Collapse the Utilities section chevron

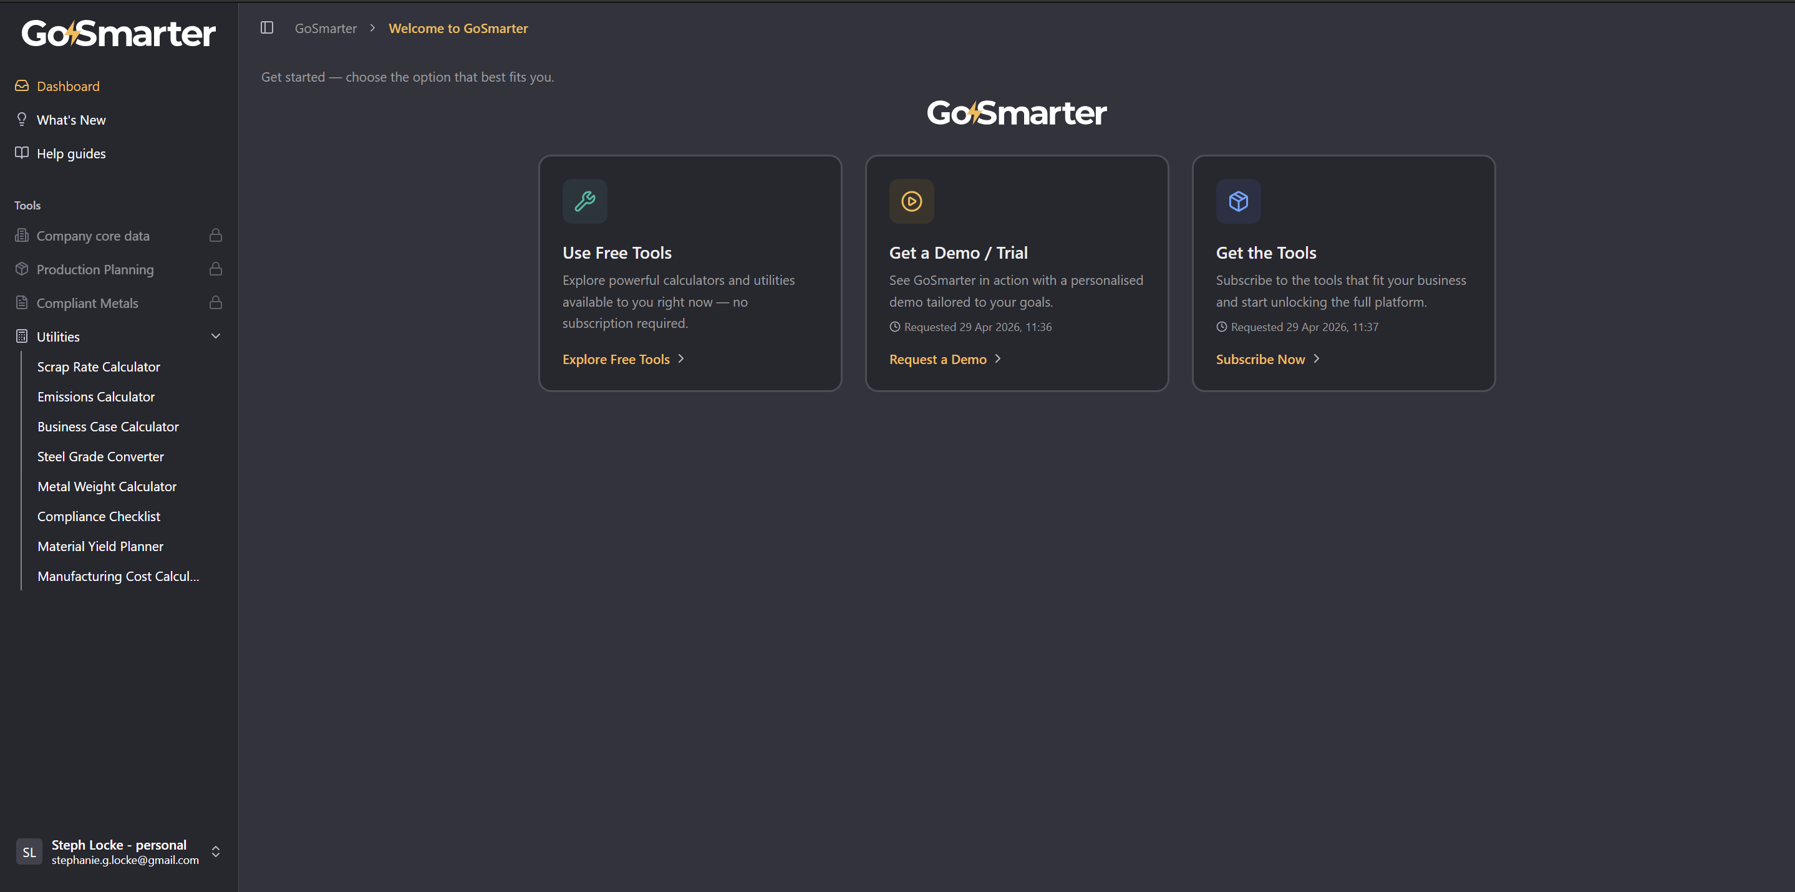pos(215,335)
